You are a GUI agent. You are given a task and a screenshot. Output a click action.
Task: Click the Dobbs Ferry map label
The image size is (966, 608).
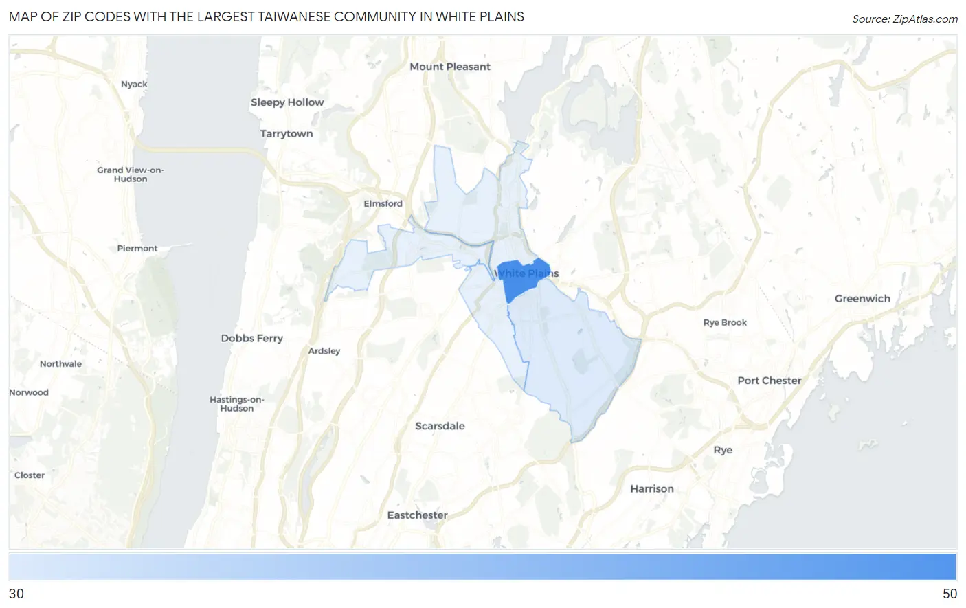point(251,338)
